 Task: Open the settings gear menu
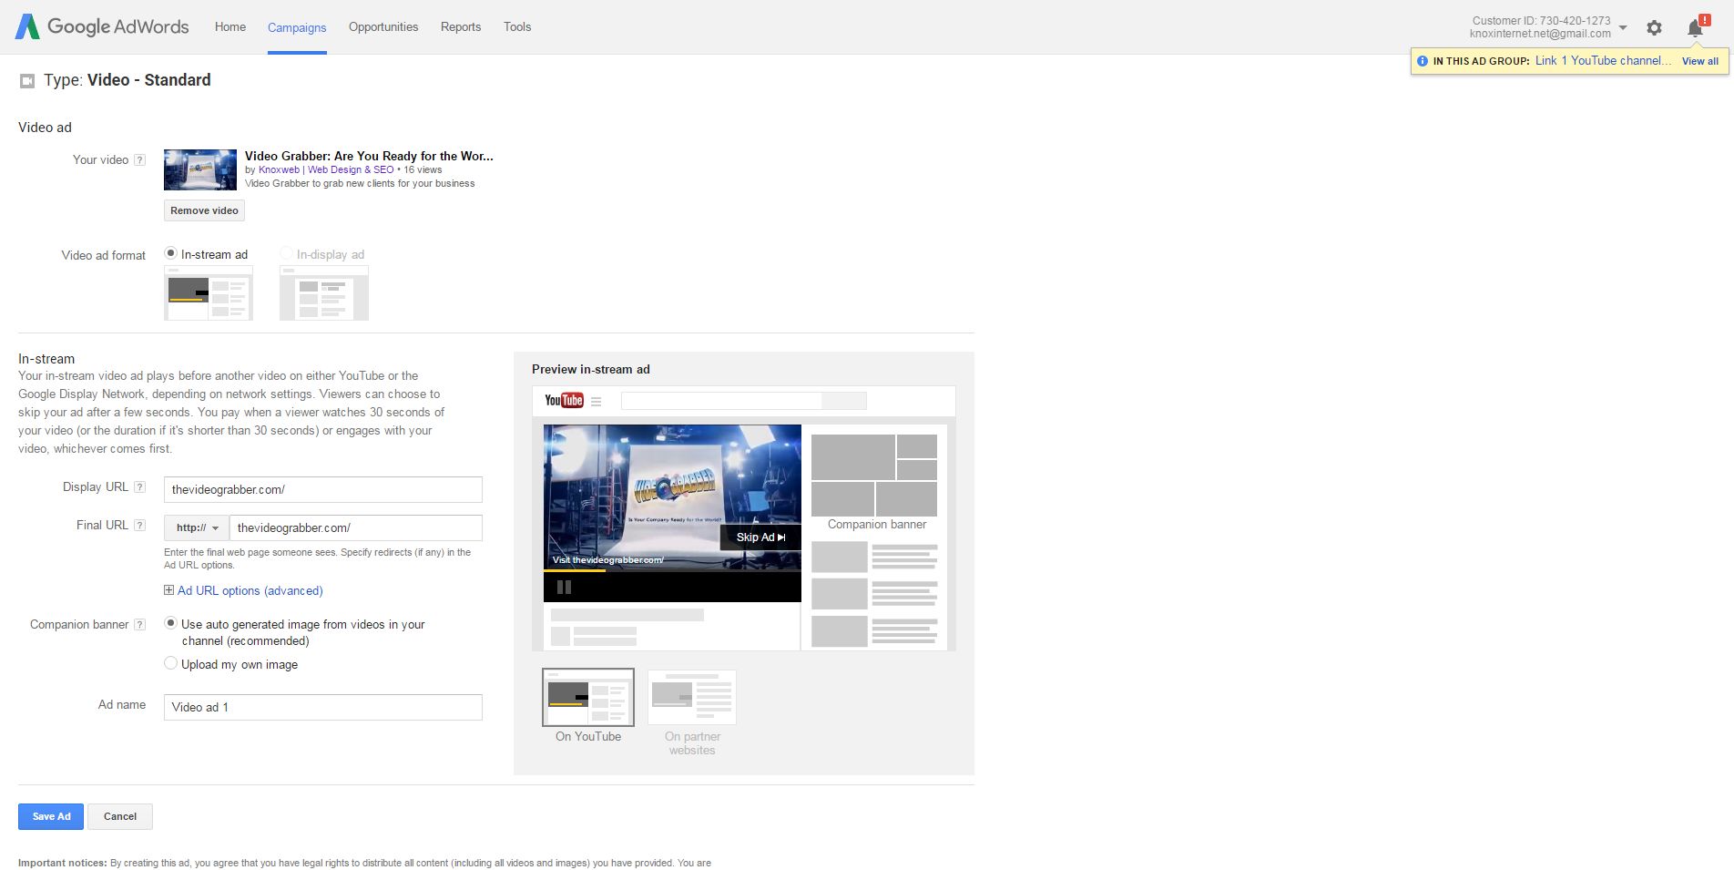[x=1654, y=28]
